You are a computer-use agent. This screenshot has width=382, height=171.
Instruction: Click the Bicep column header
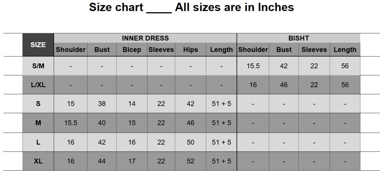pos(132,50)
